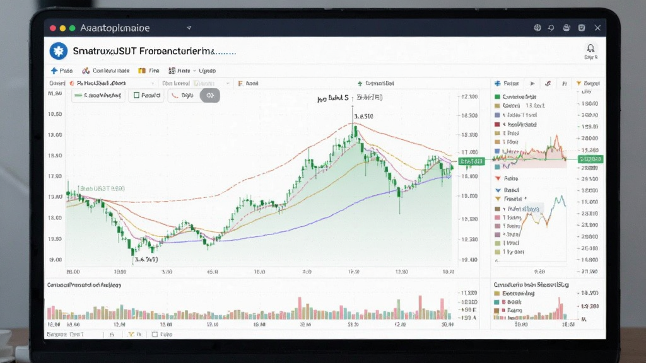Viewport: 646px width, 363px height.
Task: Click the green icon above the chart center
Action: click(360, 83)
